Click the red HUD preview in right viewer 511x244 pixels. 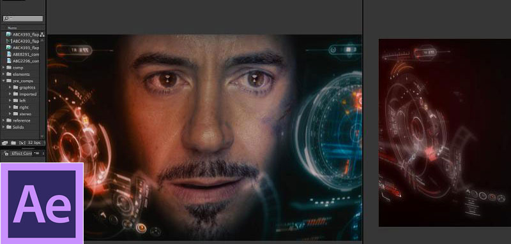445,133
